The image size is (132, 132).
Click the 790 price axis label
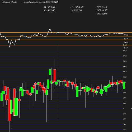click(x=124, y=124)
